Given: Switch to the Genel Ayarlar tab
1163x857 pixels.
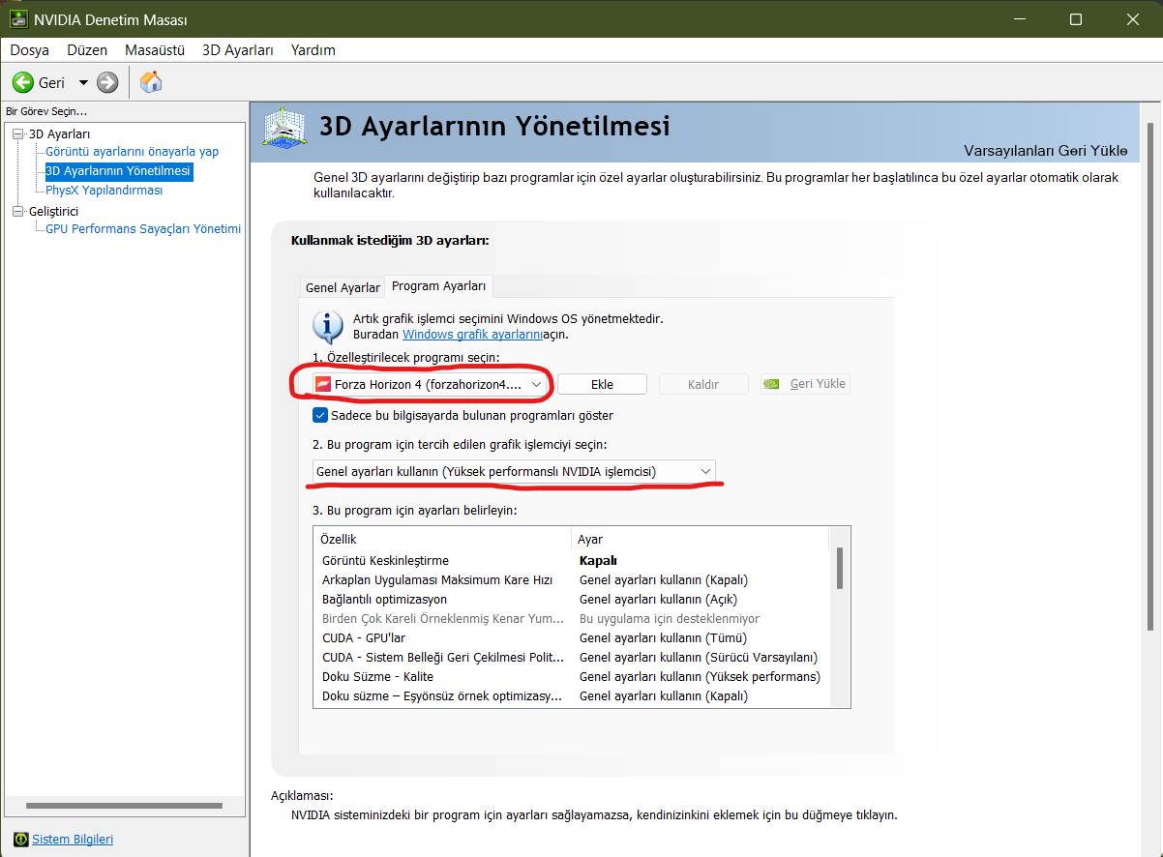Looking at the screenshot, I should tap(343, 287).
